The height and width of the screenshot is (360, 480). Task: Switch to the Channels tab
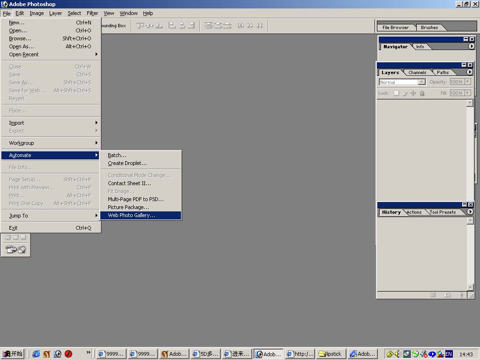417,73
